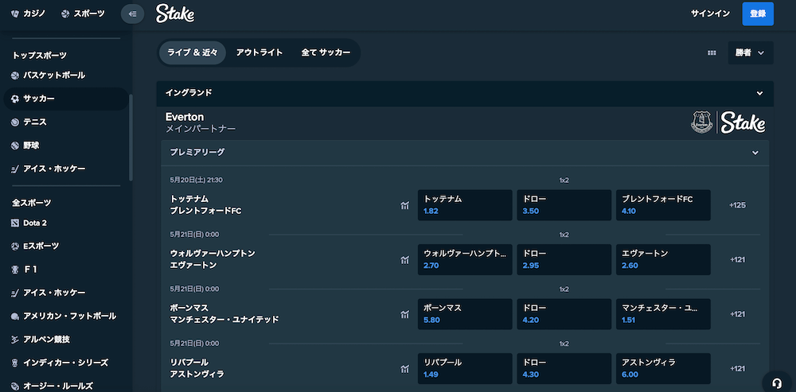The image size is (796, 392).
Task: Click the アメリカン・フットボール helmet icon
Action: tap(14, 316)
